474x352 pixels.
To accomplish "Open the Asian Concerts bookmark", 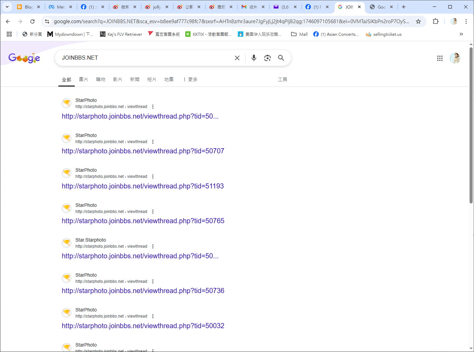I will 336,34.
